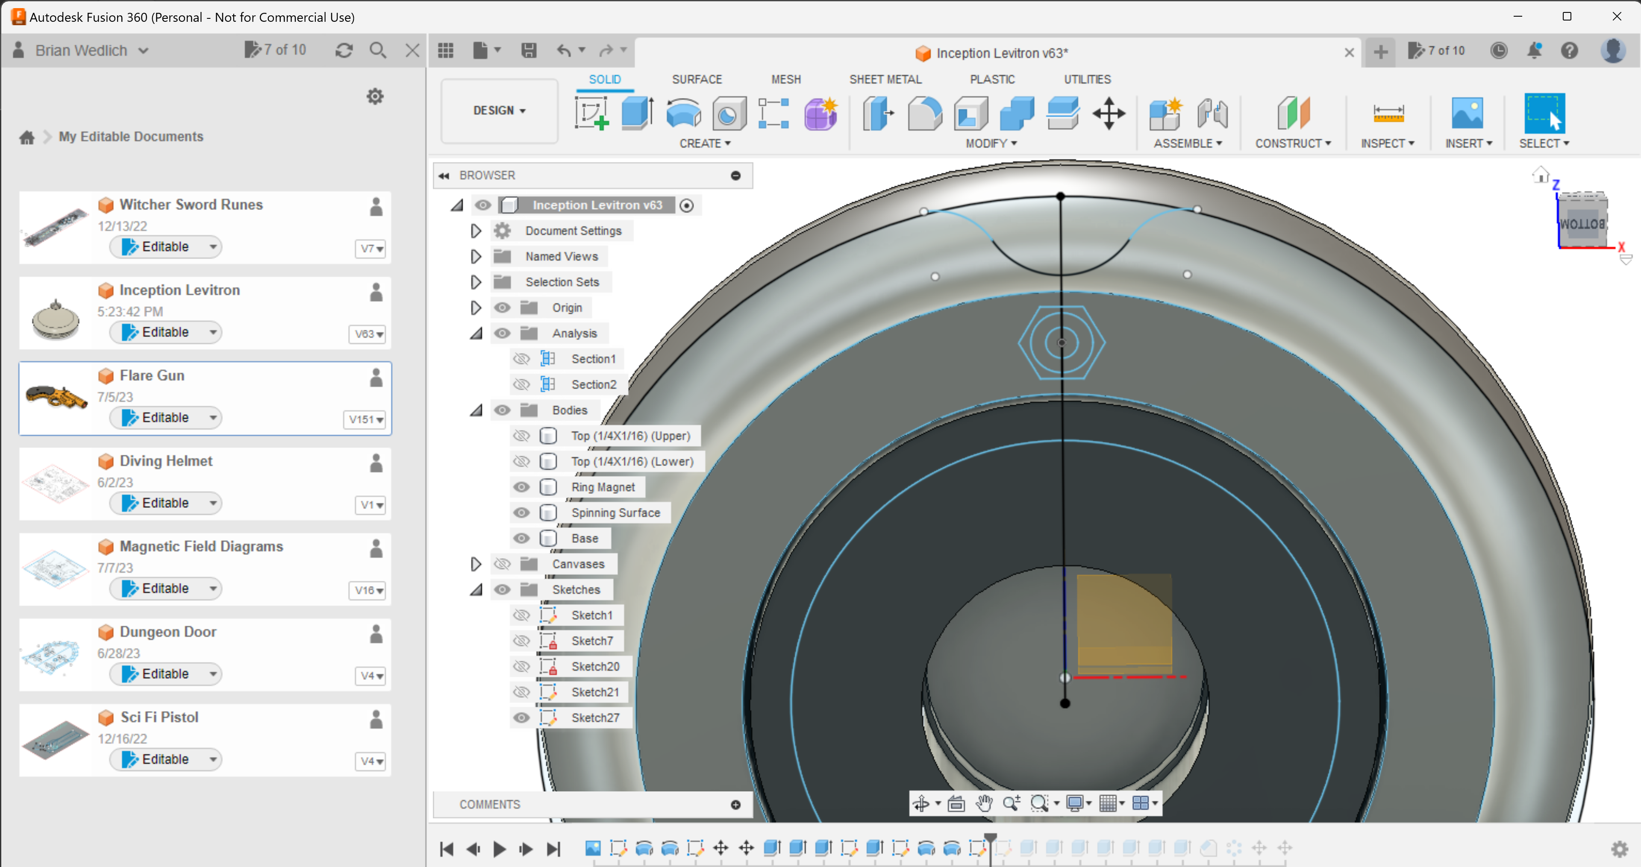
Task: Open the Flare Gun version dropdown V151
Action: point(364,419)
